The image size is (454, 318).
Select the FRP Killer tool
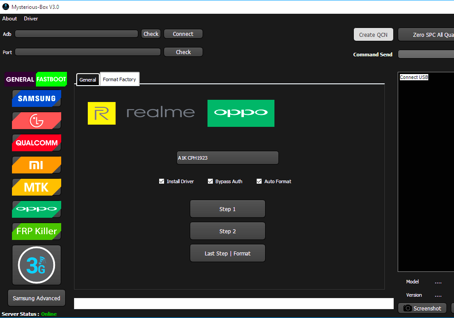click(36, 231)
